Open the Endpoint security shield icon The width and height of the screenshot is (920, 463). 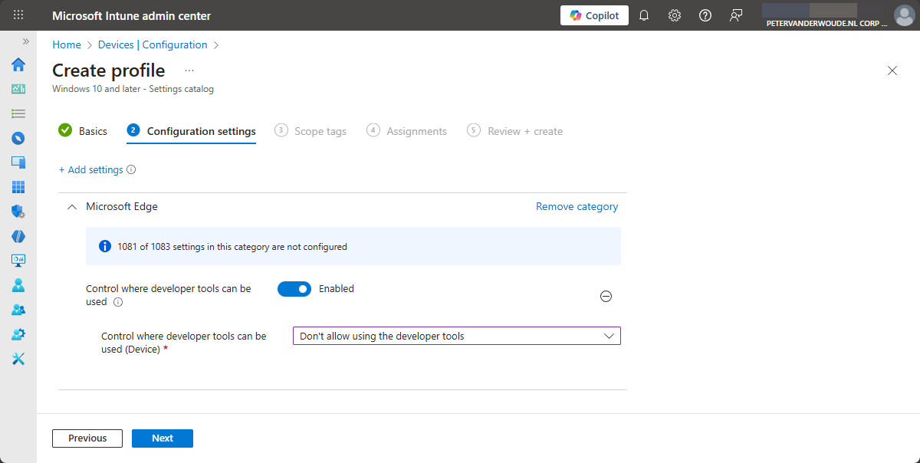18,211
